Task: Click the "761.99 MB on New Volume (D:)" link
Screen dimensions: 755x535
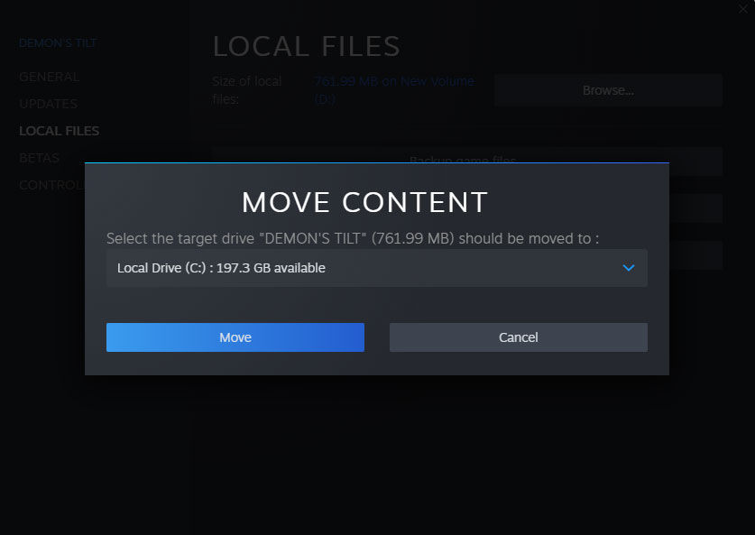Action: tap(393, 89)
